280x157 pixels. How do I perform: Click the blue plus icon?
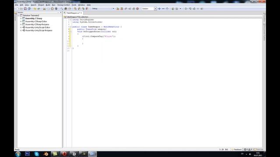click(x=159, y=9)
